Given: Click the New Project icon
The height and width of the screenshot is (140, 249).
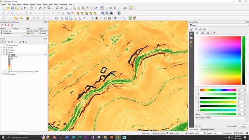Looking at the screenshot, I should pos(4,8).
